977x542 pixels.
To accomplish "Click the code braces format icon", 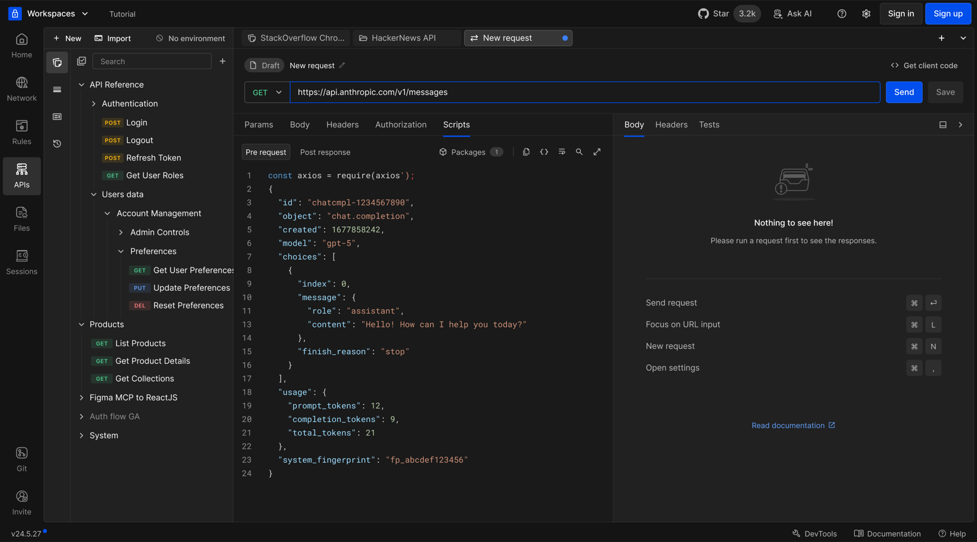I will pos(544,152).
